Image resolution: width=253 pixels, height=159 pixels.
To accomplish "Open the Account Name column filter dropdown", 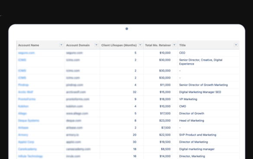I will click(x=61, y=45).
